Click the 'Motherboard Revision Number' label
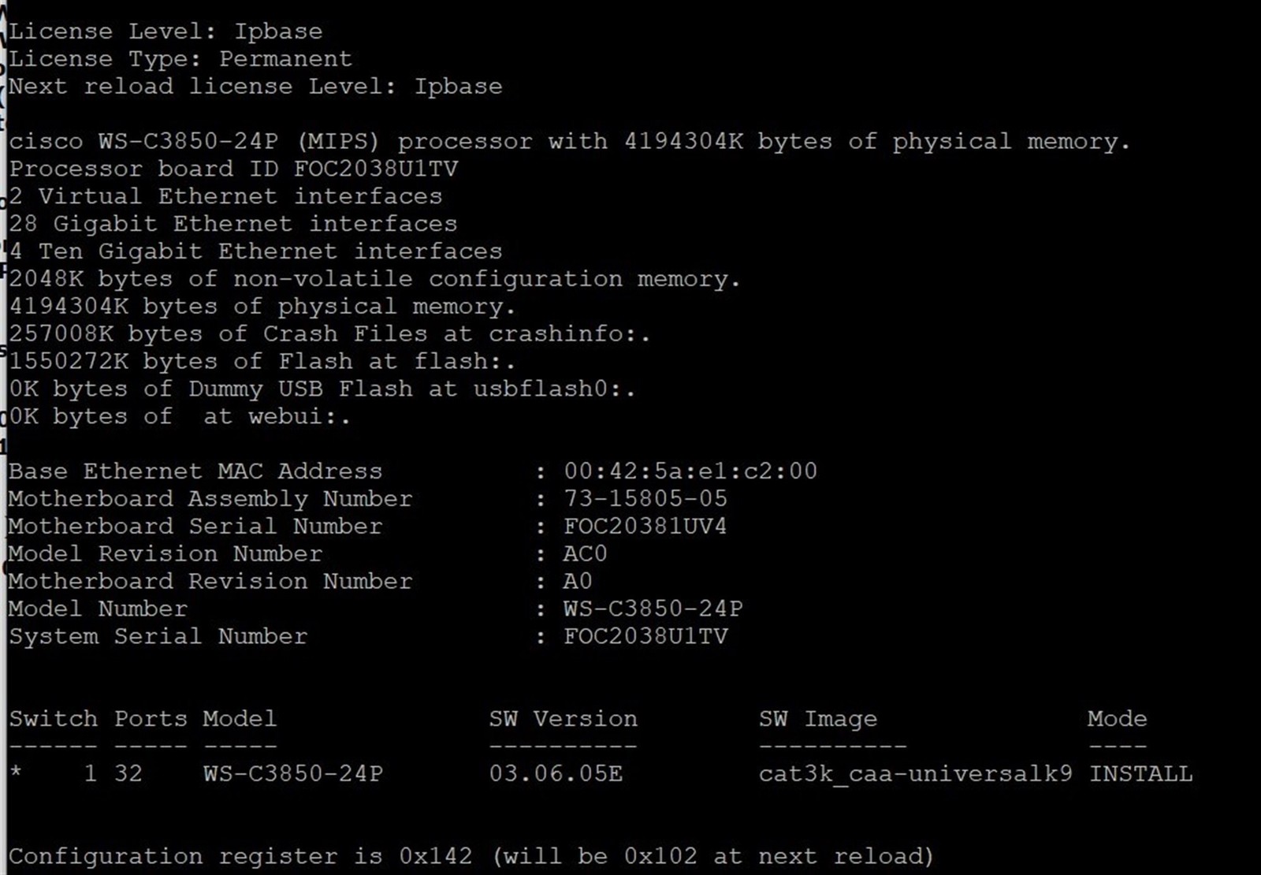1261x875 pixels. (x=210, y=582)
